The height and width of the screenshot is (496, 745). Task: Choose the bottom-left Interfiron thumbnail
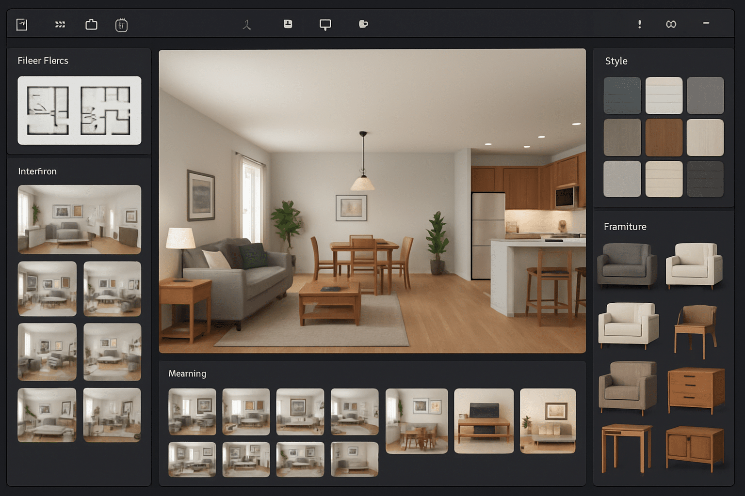tap(47, 415)
